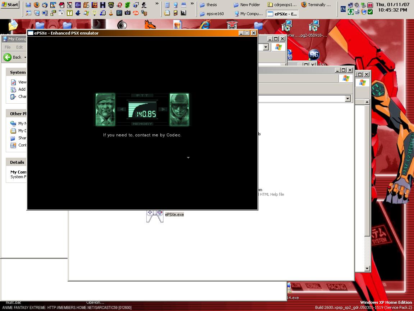The height and width of the screenshot is (311, 414).
Task: Expand the Back button history dropdown
Action: coord(25,58)
